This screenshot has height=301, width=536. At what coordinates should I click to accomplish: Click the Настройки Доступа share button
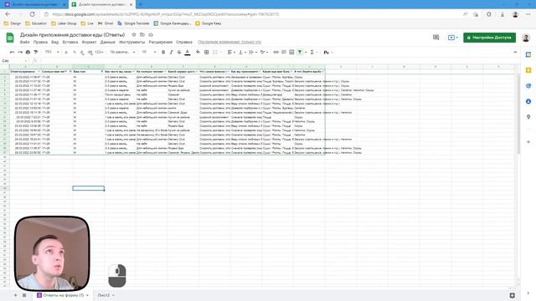click(x=489, y=38)
